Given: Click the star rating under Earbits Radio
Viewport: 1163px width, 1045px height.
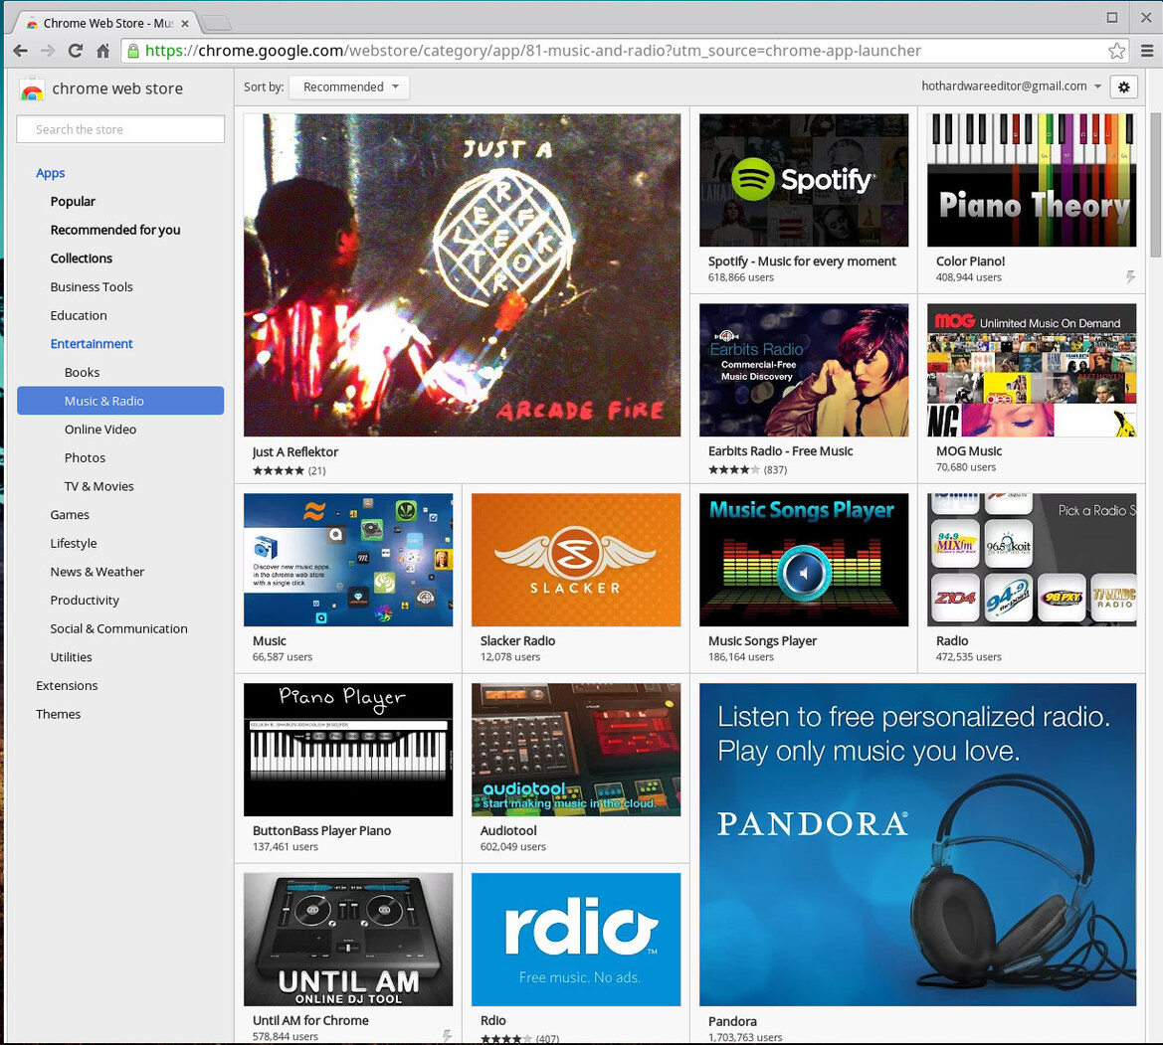Looking at the screenshot, I should 733,470.
